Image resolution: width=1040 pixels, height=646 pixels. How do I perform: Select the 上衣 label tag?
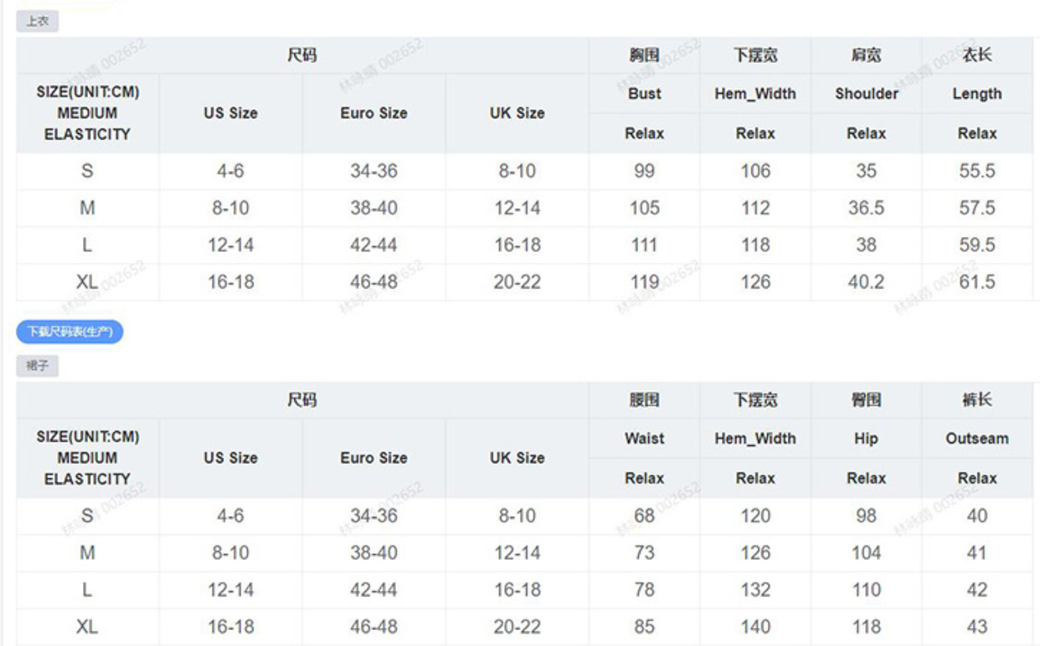(37, 22)
